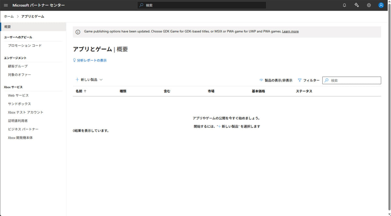Screen dimensions: 391x216
Task: Click Xbox サービス section heading
Action: 13,87
